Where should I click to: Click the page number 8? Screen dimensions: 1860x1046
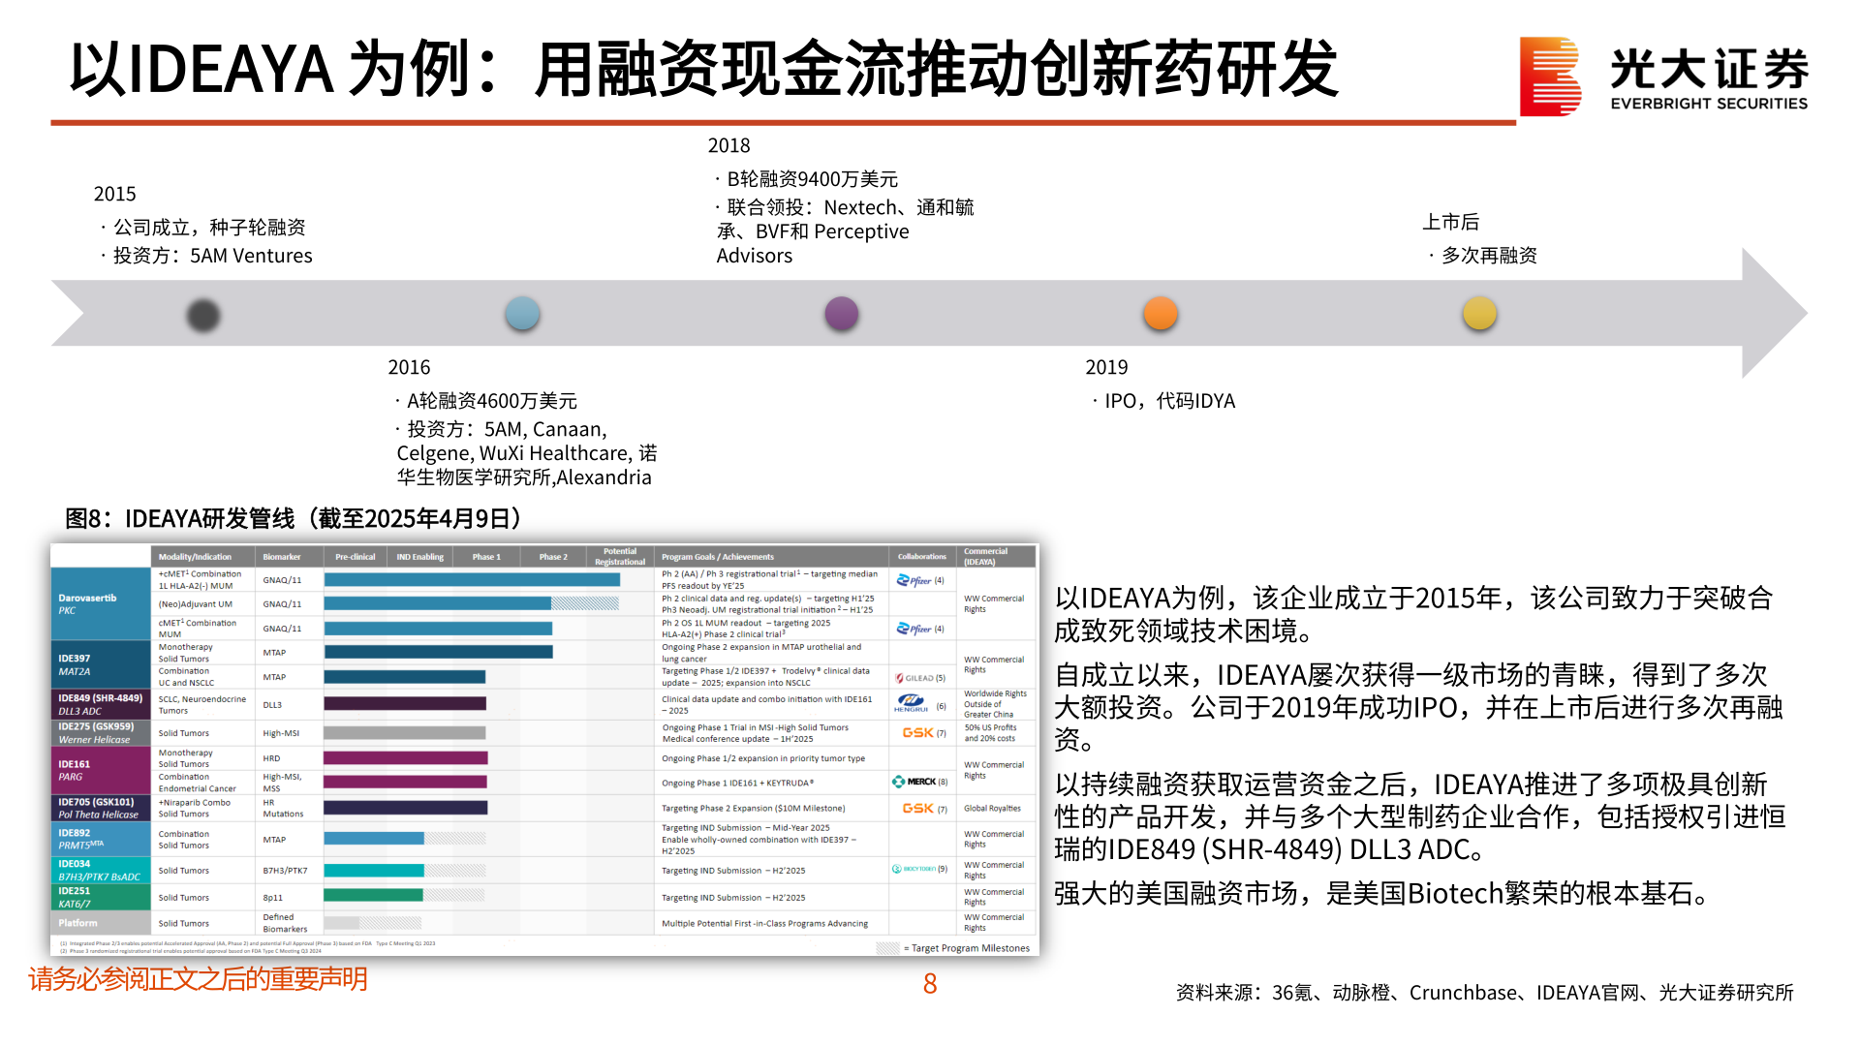(930, 984)
